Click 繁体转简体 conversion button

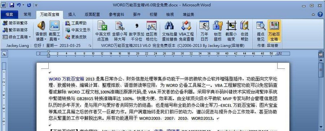15,30
